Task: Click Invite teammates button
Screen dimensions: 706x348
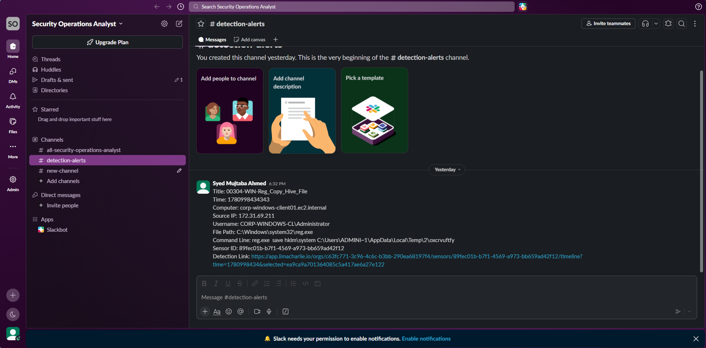Action: click(608, 24)
